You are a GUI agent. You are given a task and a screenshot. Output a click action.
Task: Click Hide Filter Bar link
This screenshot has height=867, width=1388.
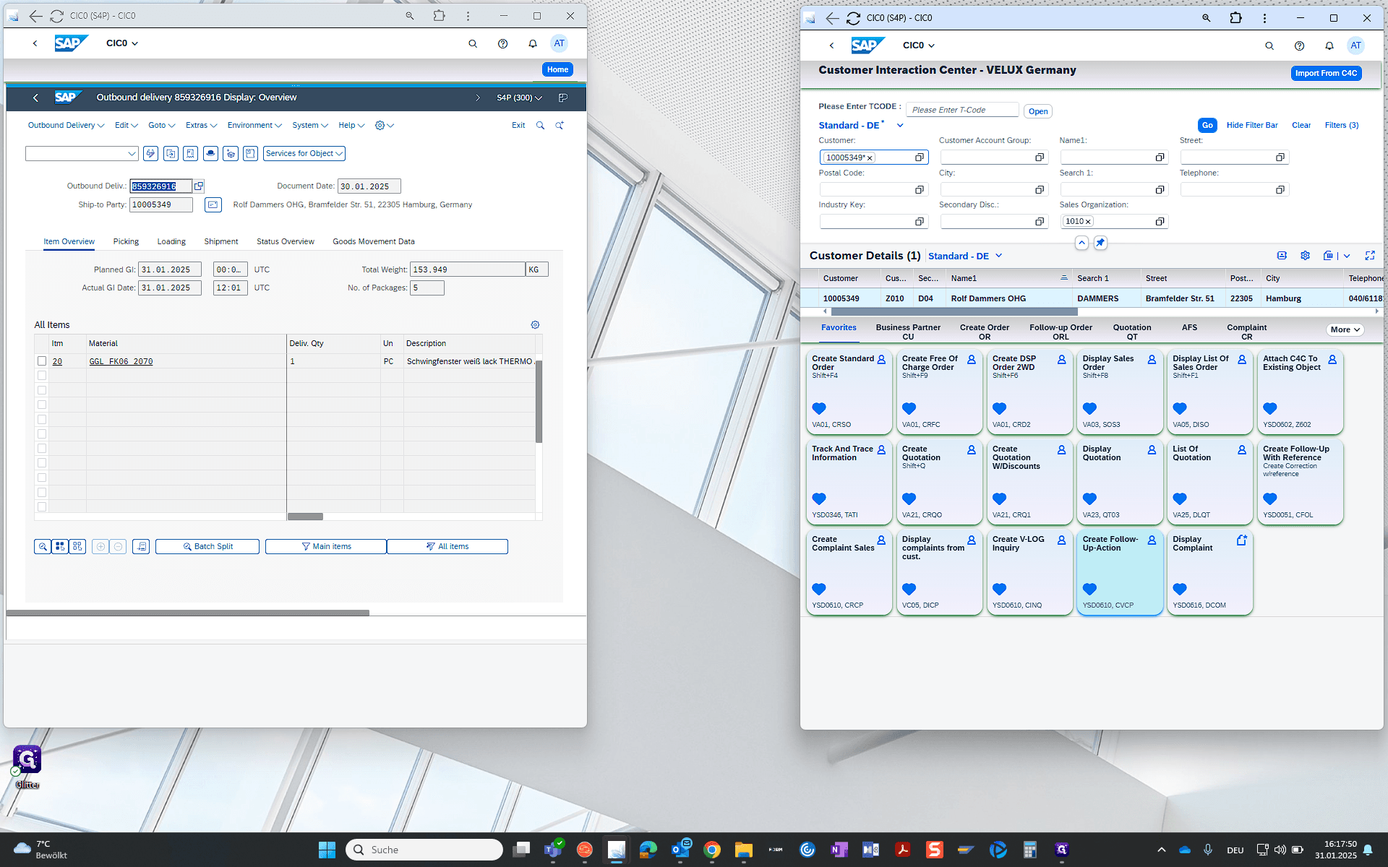(x=1252, y=125)
